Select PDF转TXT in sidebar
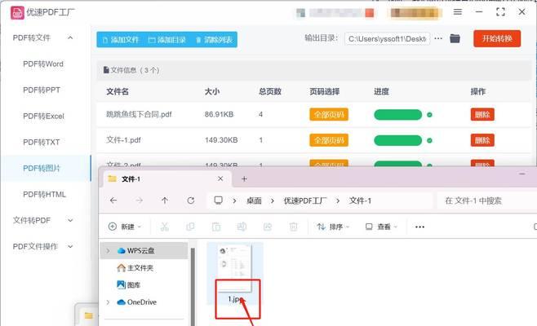Screen dimensions: 537x326 pos(41,142)
